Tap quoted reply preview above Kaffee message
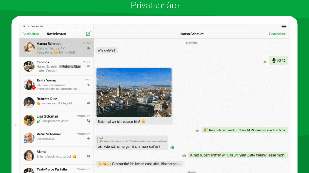 [132, 140]
